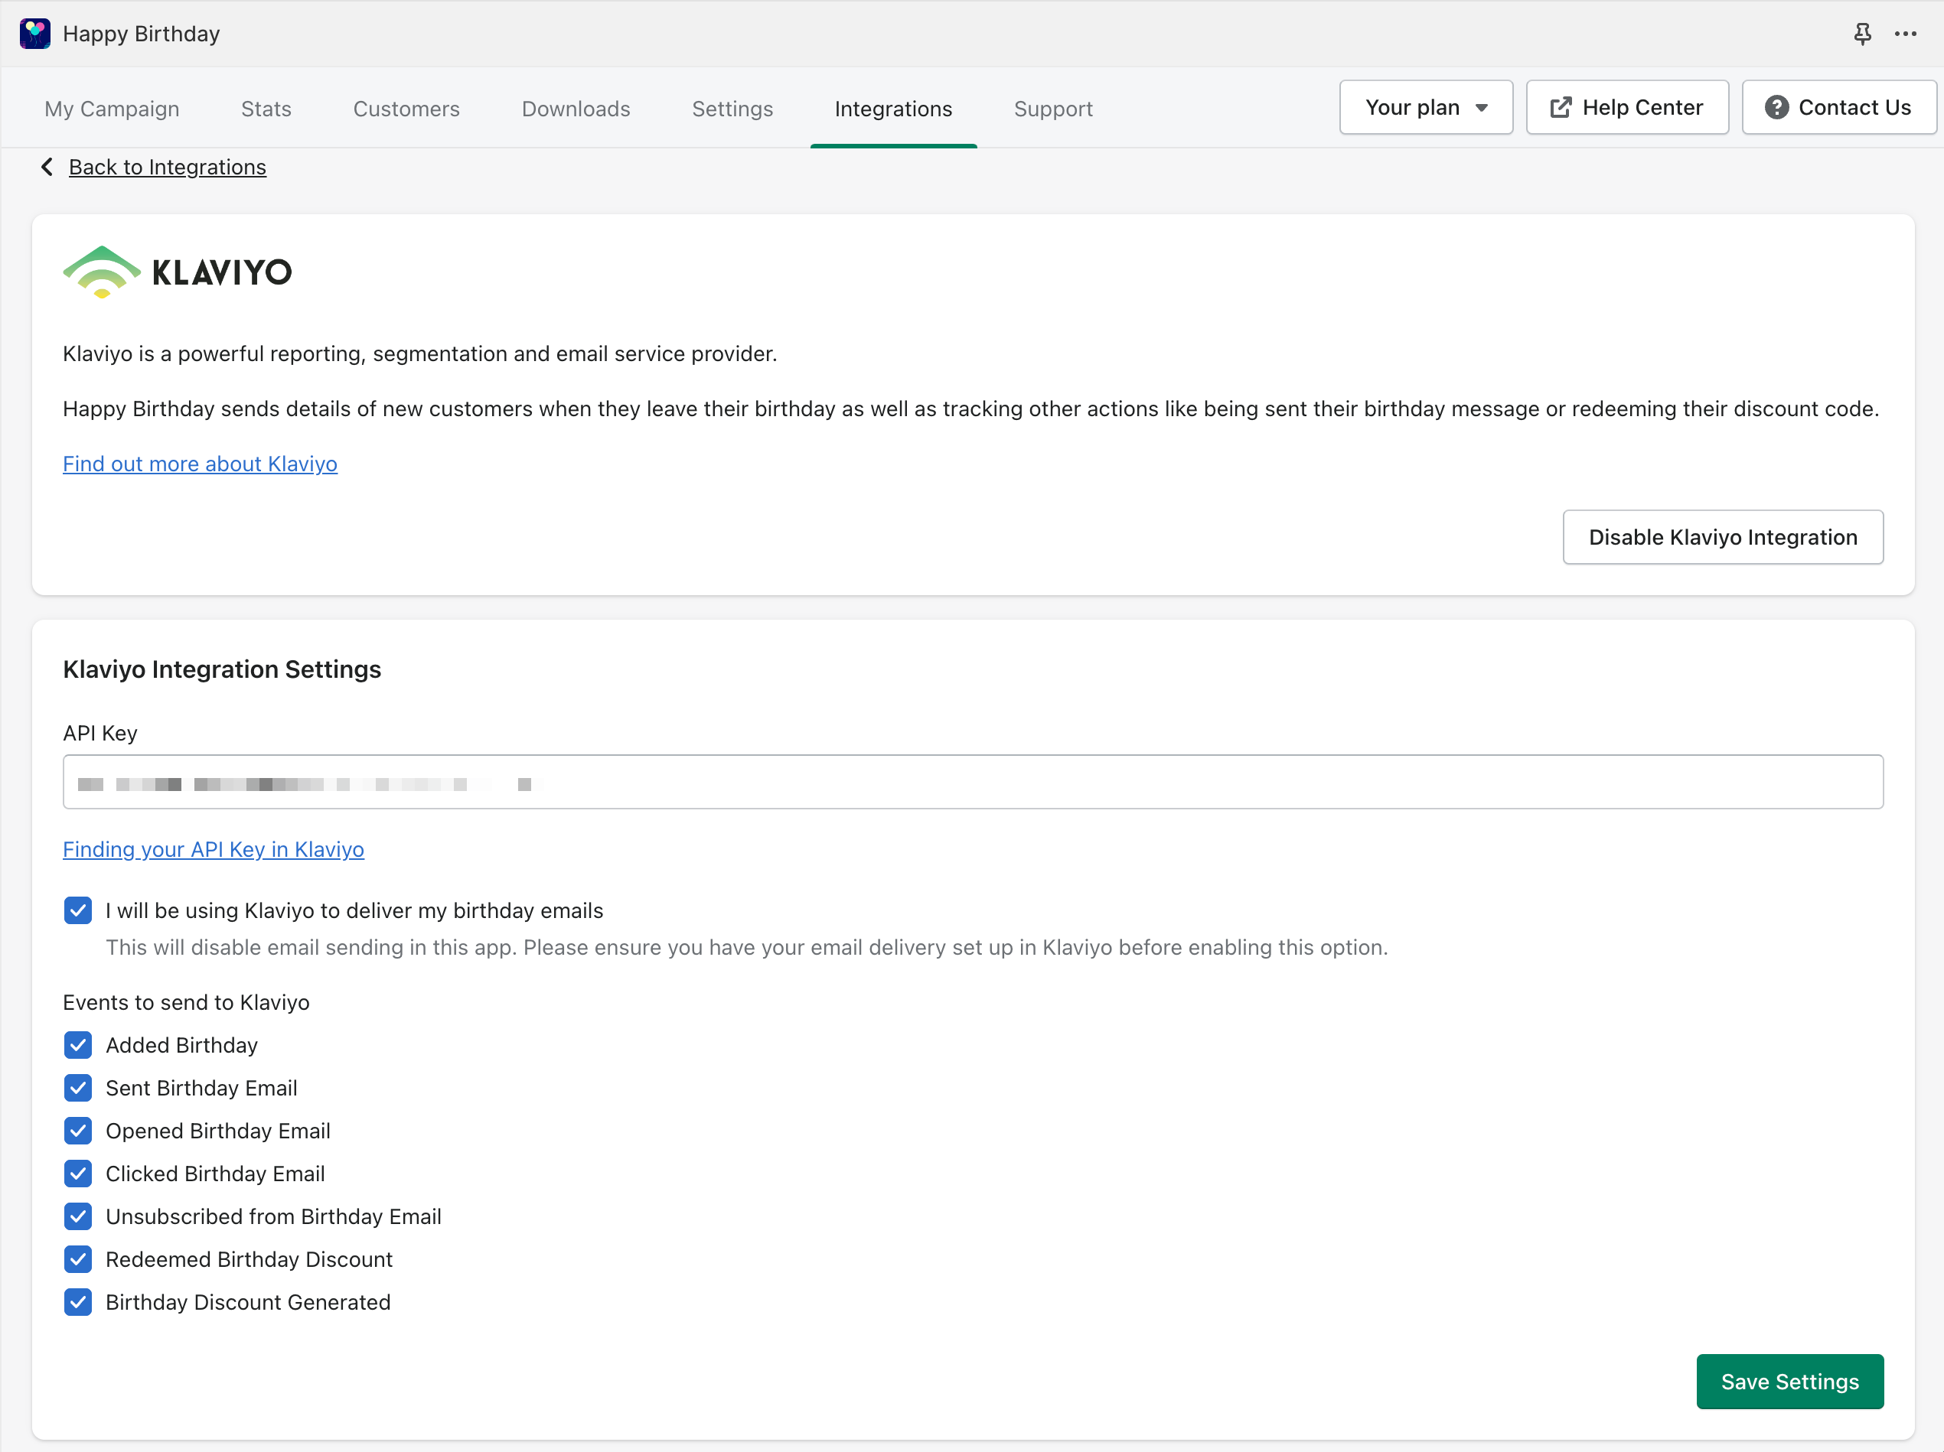Click Disable Klaviyo Integration
Screen dimensions: 1944x1452
point(1723,537)
